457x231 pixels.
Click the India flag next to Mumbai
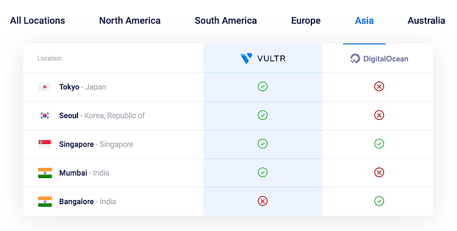(x=45, y=173)
